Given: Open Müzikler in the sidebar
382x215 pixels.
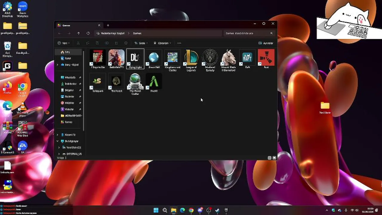Looking at the screenshot, I should [x=70, y=103].
